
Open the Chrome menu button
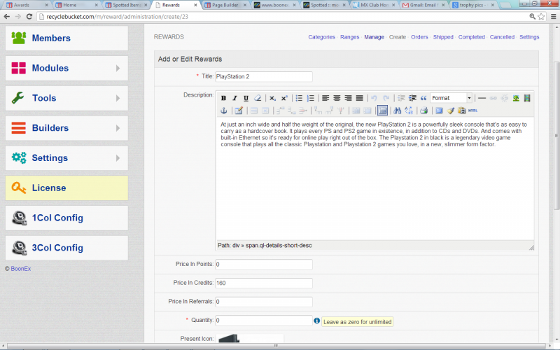coord(553,16)
